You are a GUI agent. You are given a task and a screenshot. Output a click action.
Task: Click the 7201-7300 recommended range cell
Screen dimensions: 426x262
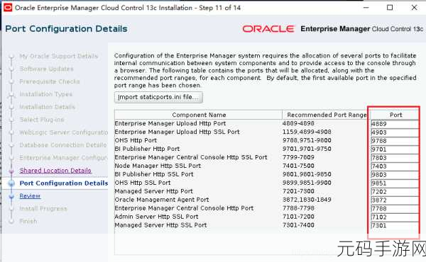[x=298, y=191]
